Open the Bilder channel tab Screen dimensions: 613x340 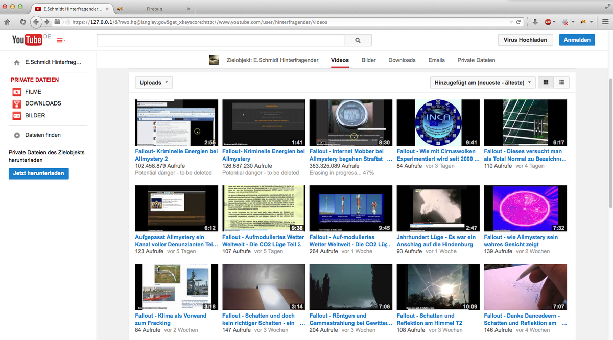click(369, 60)
